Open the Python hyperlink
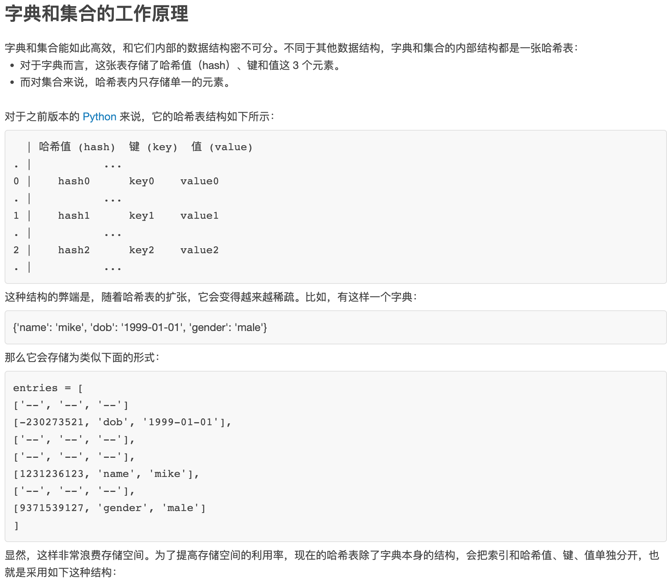Image resolution: width=667 pixels, height=580 pixels. pyautogui.click(x=99, y=116)
